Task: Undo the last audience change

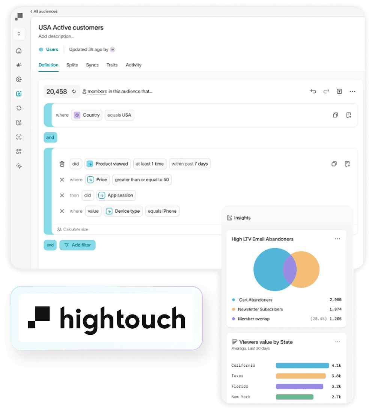Action: click(313, 91)
